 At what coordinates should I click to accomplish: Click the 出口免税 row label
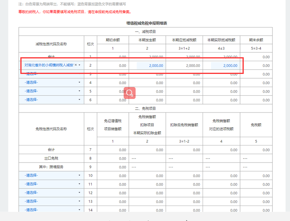point(51,158)
